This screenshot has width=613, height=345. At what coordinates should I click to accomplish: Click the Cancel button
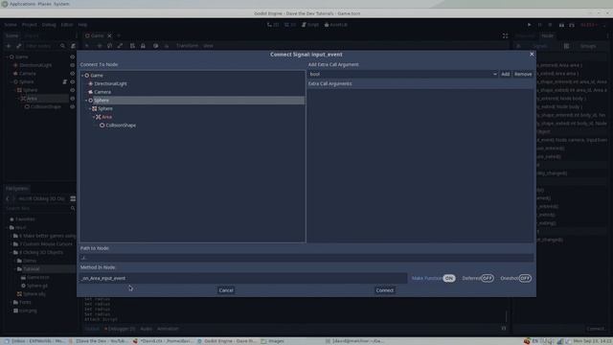[226, 290]
